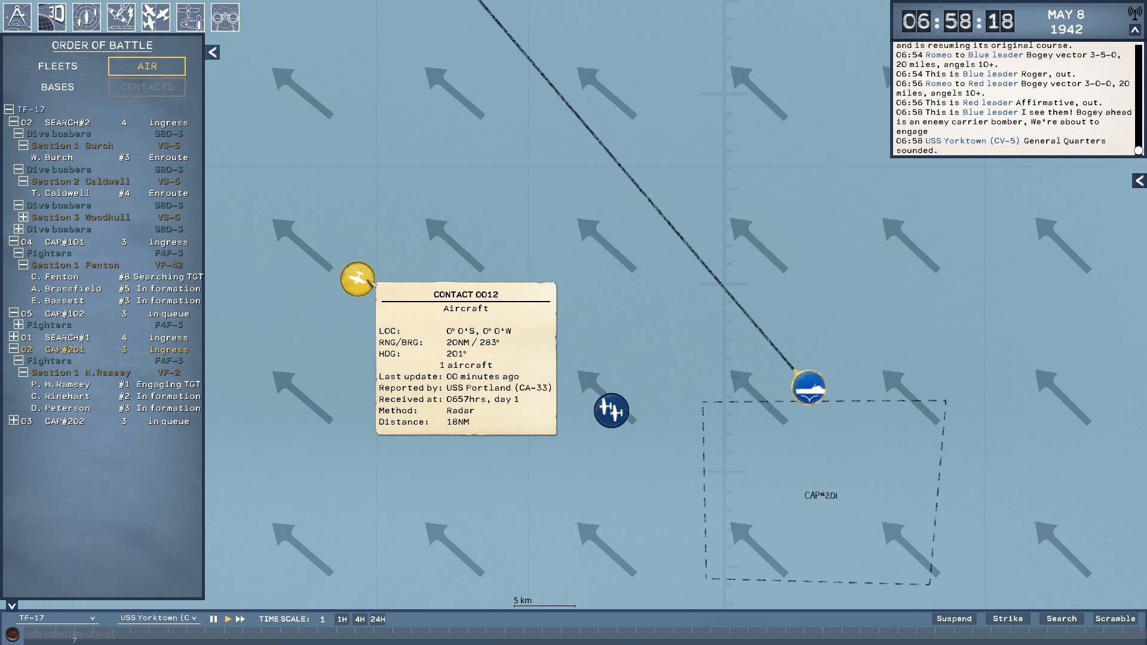Image resolution: width=1147 pixels, height=645 pixels.
Task: Open the TF-17 fleet dropdown
Action: tap(57, 618)
